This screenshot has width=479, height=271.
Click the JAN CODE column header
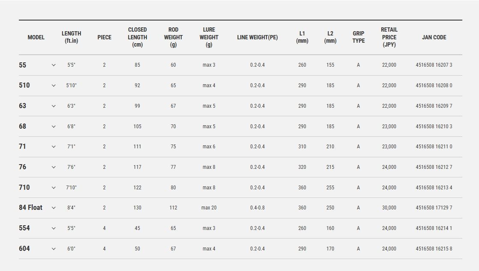[x=434, y=37]
